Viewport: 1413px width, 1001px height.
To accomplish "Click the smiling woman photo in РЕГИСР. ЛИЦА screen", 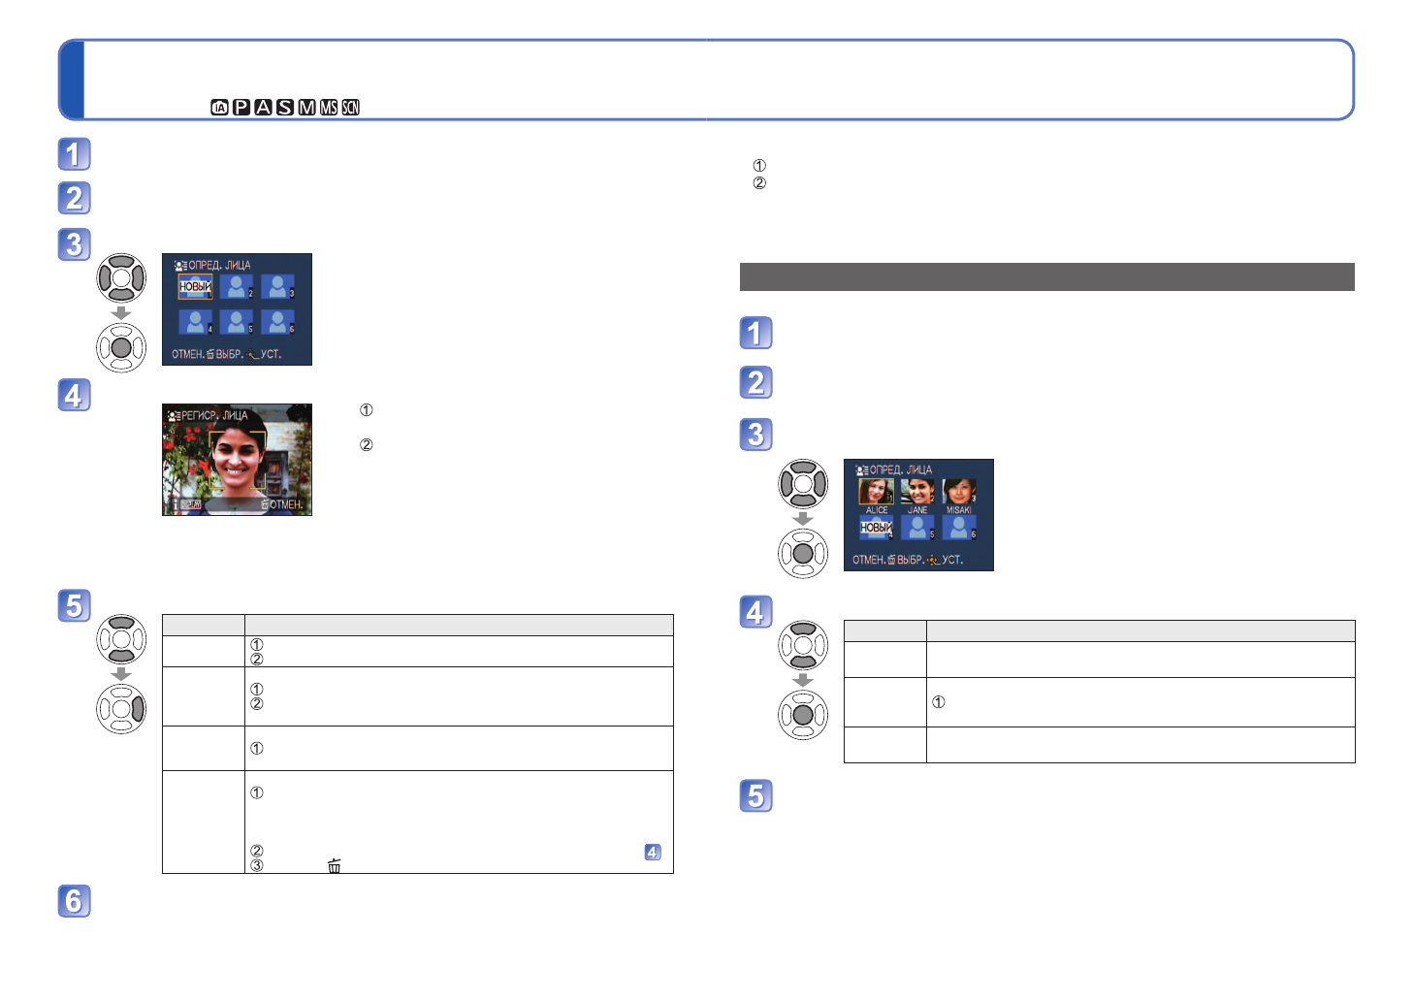I will point(238,459).
